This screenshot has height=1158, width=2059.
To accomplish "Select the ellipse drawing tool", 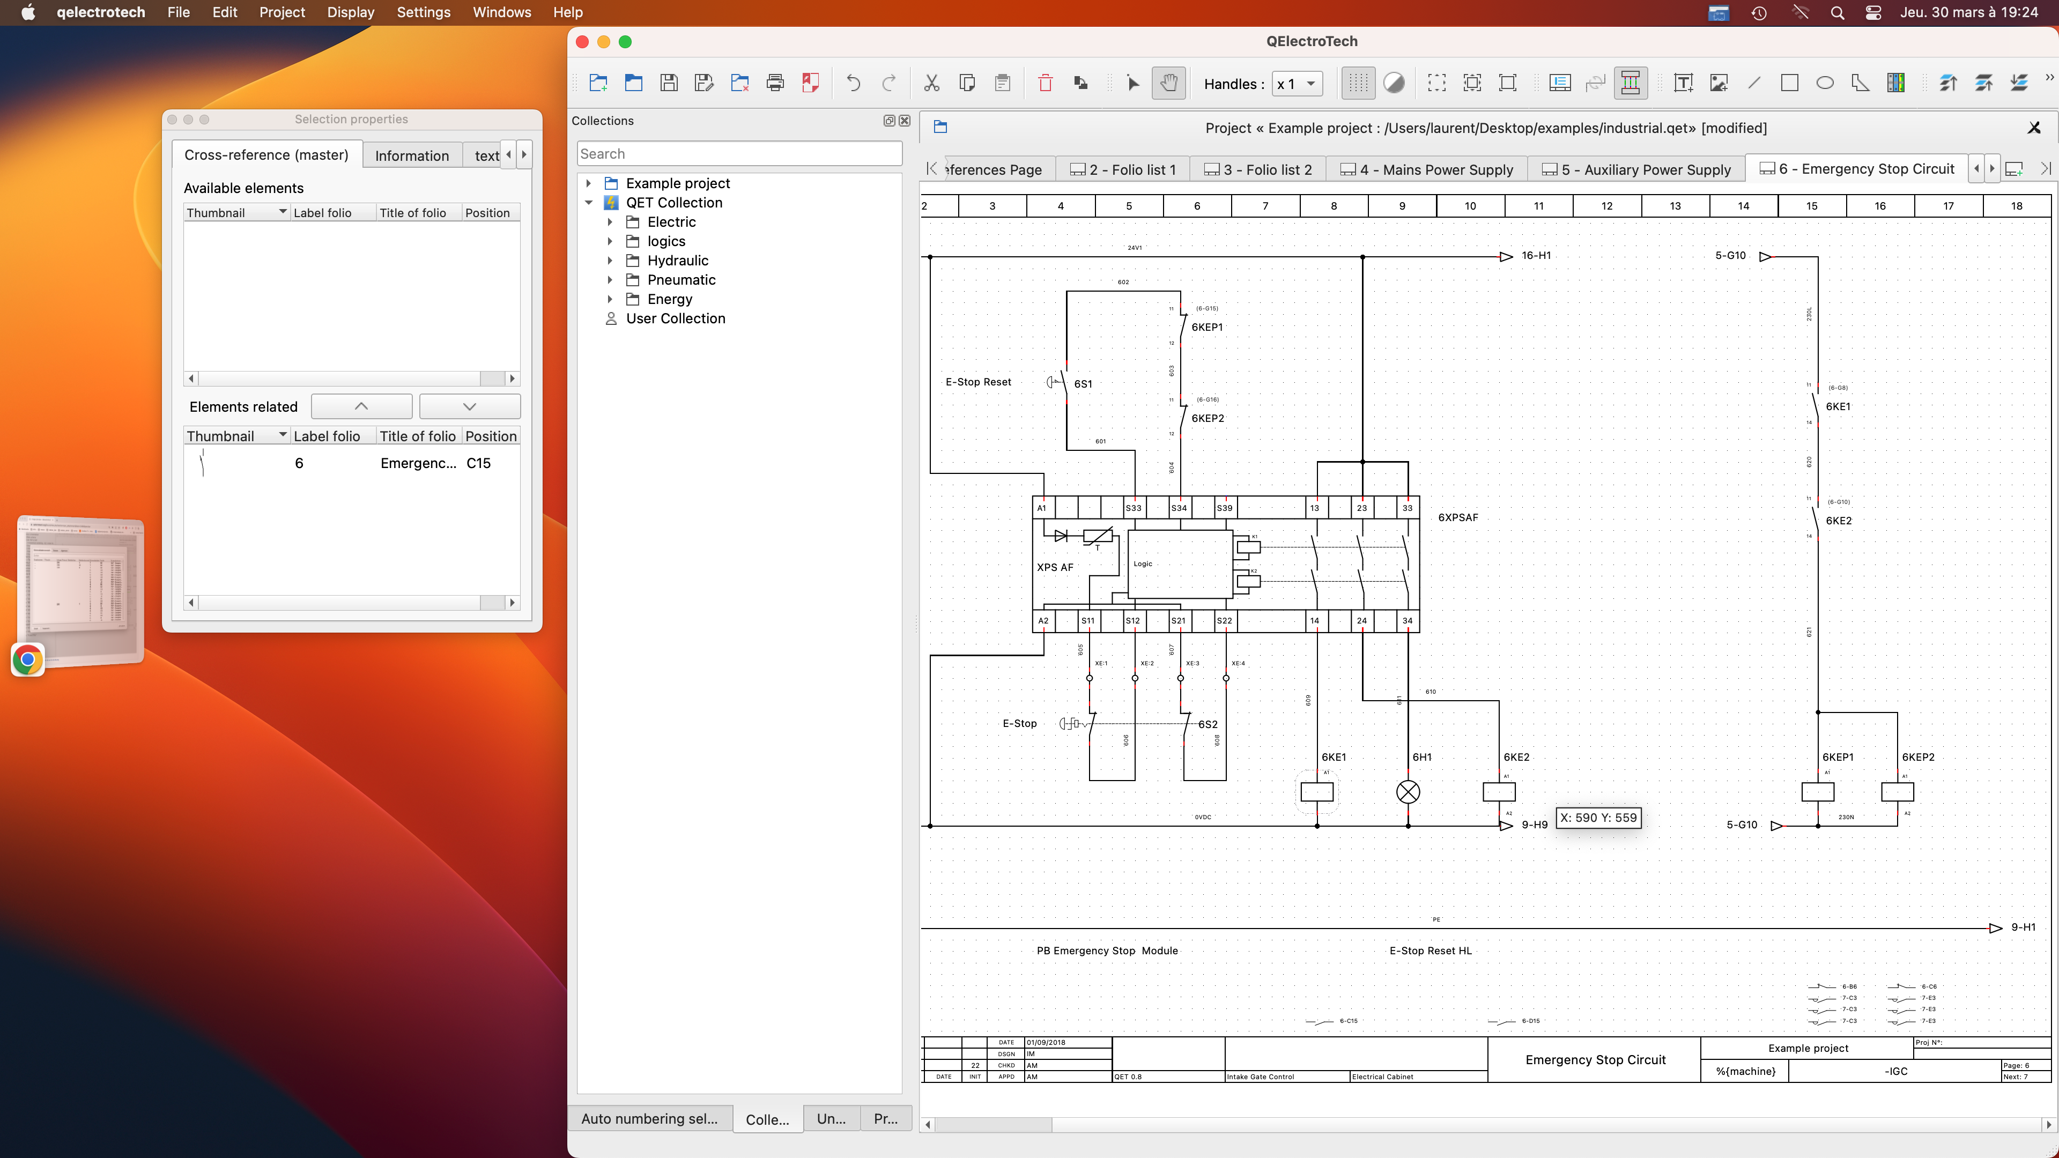I will tap(1824, 83).
